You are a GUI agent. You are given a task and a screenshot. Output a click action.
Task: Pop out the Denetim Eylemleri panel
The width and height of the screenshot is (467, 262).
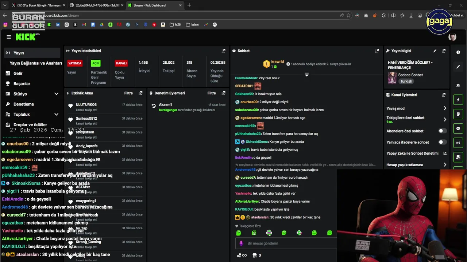pyautogui.click(x=223, y=93)
